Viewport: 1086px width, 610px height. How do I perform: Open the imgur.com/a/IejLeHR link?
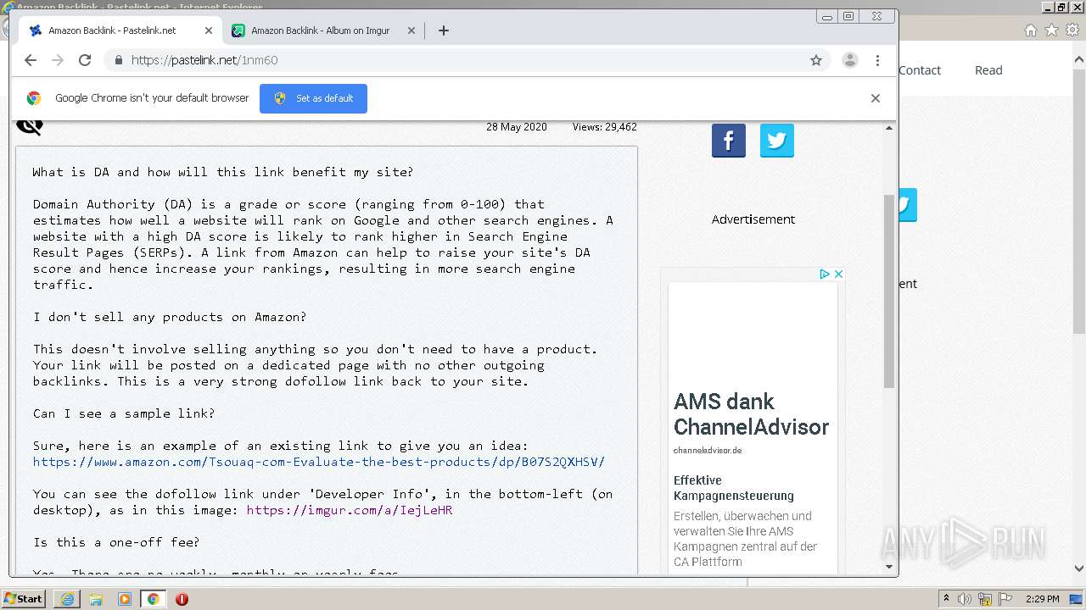[350, 510]
